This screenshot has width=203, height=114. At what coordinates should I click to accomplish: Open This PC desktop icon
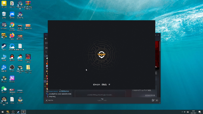(x=4, y=58)
